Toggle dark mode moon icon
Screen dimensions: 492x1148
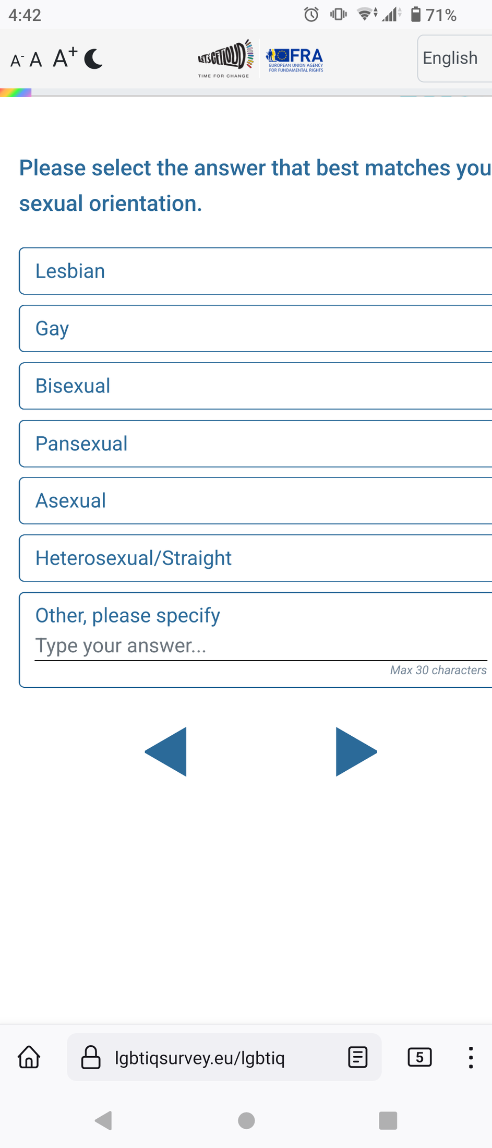click(93, 58)
